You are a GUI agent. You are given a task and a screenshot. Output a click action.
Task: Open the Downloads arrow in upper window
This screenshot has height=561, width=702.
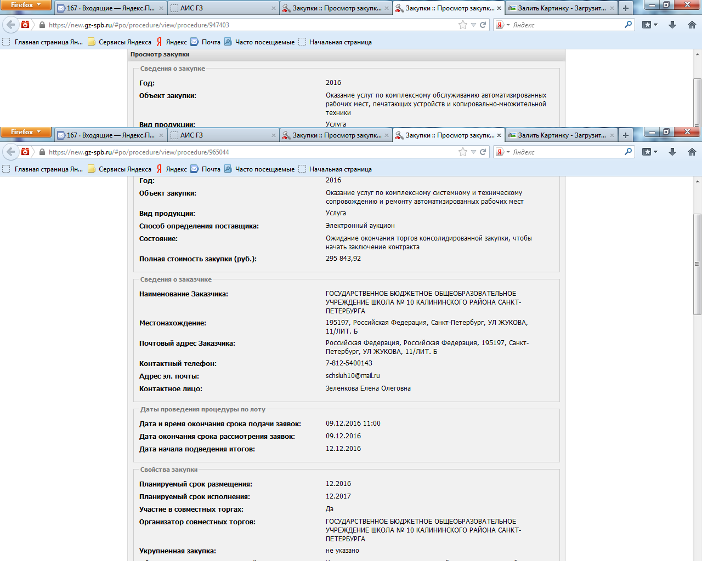click(672, 25)
